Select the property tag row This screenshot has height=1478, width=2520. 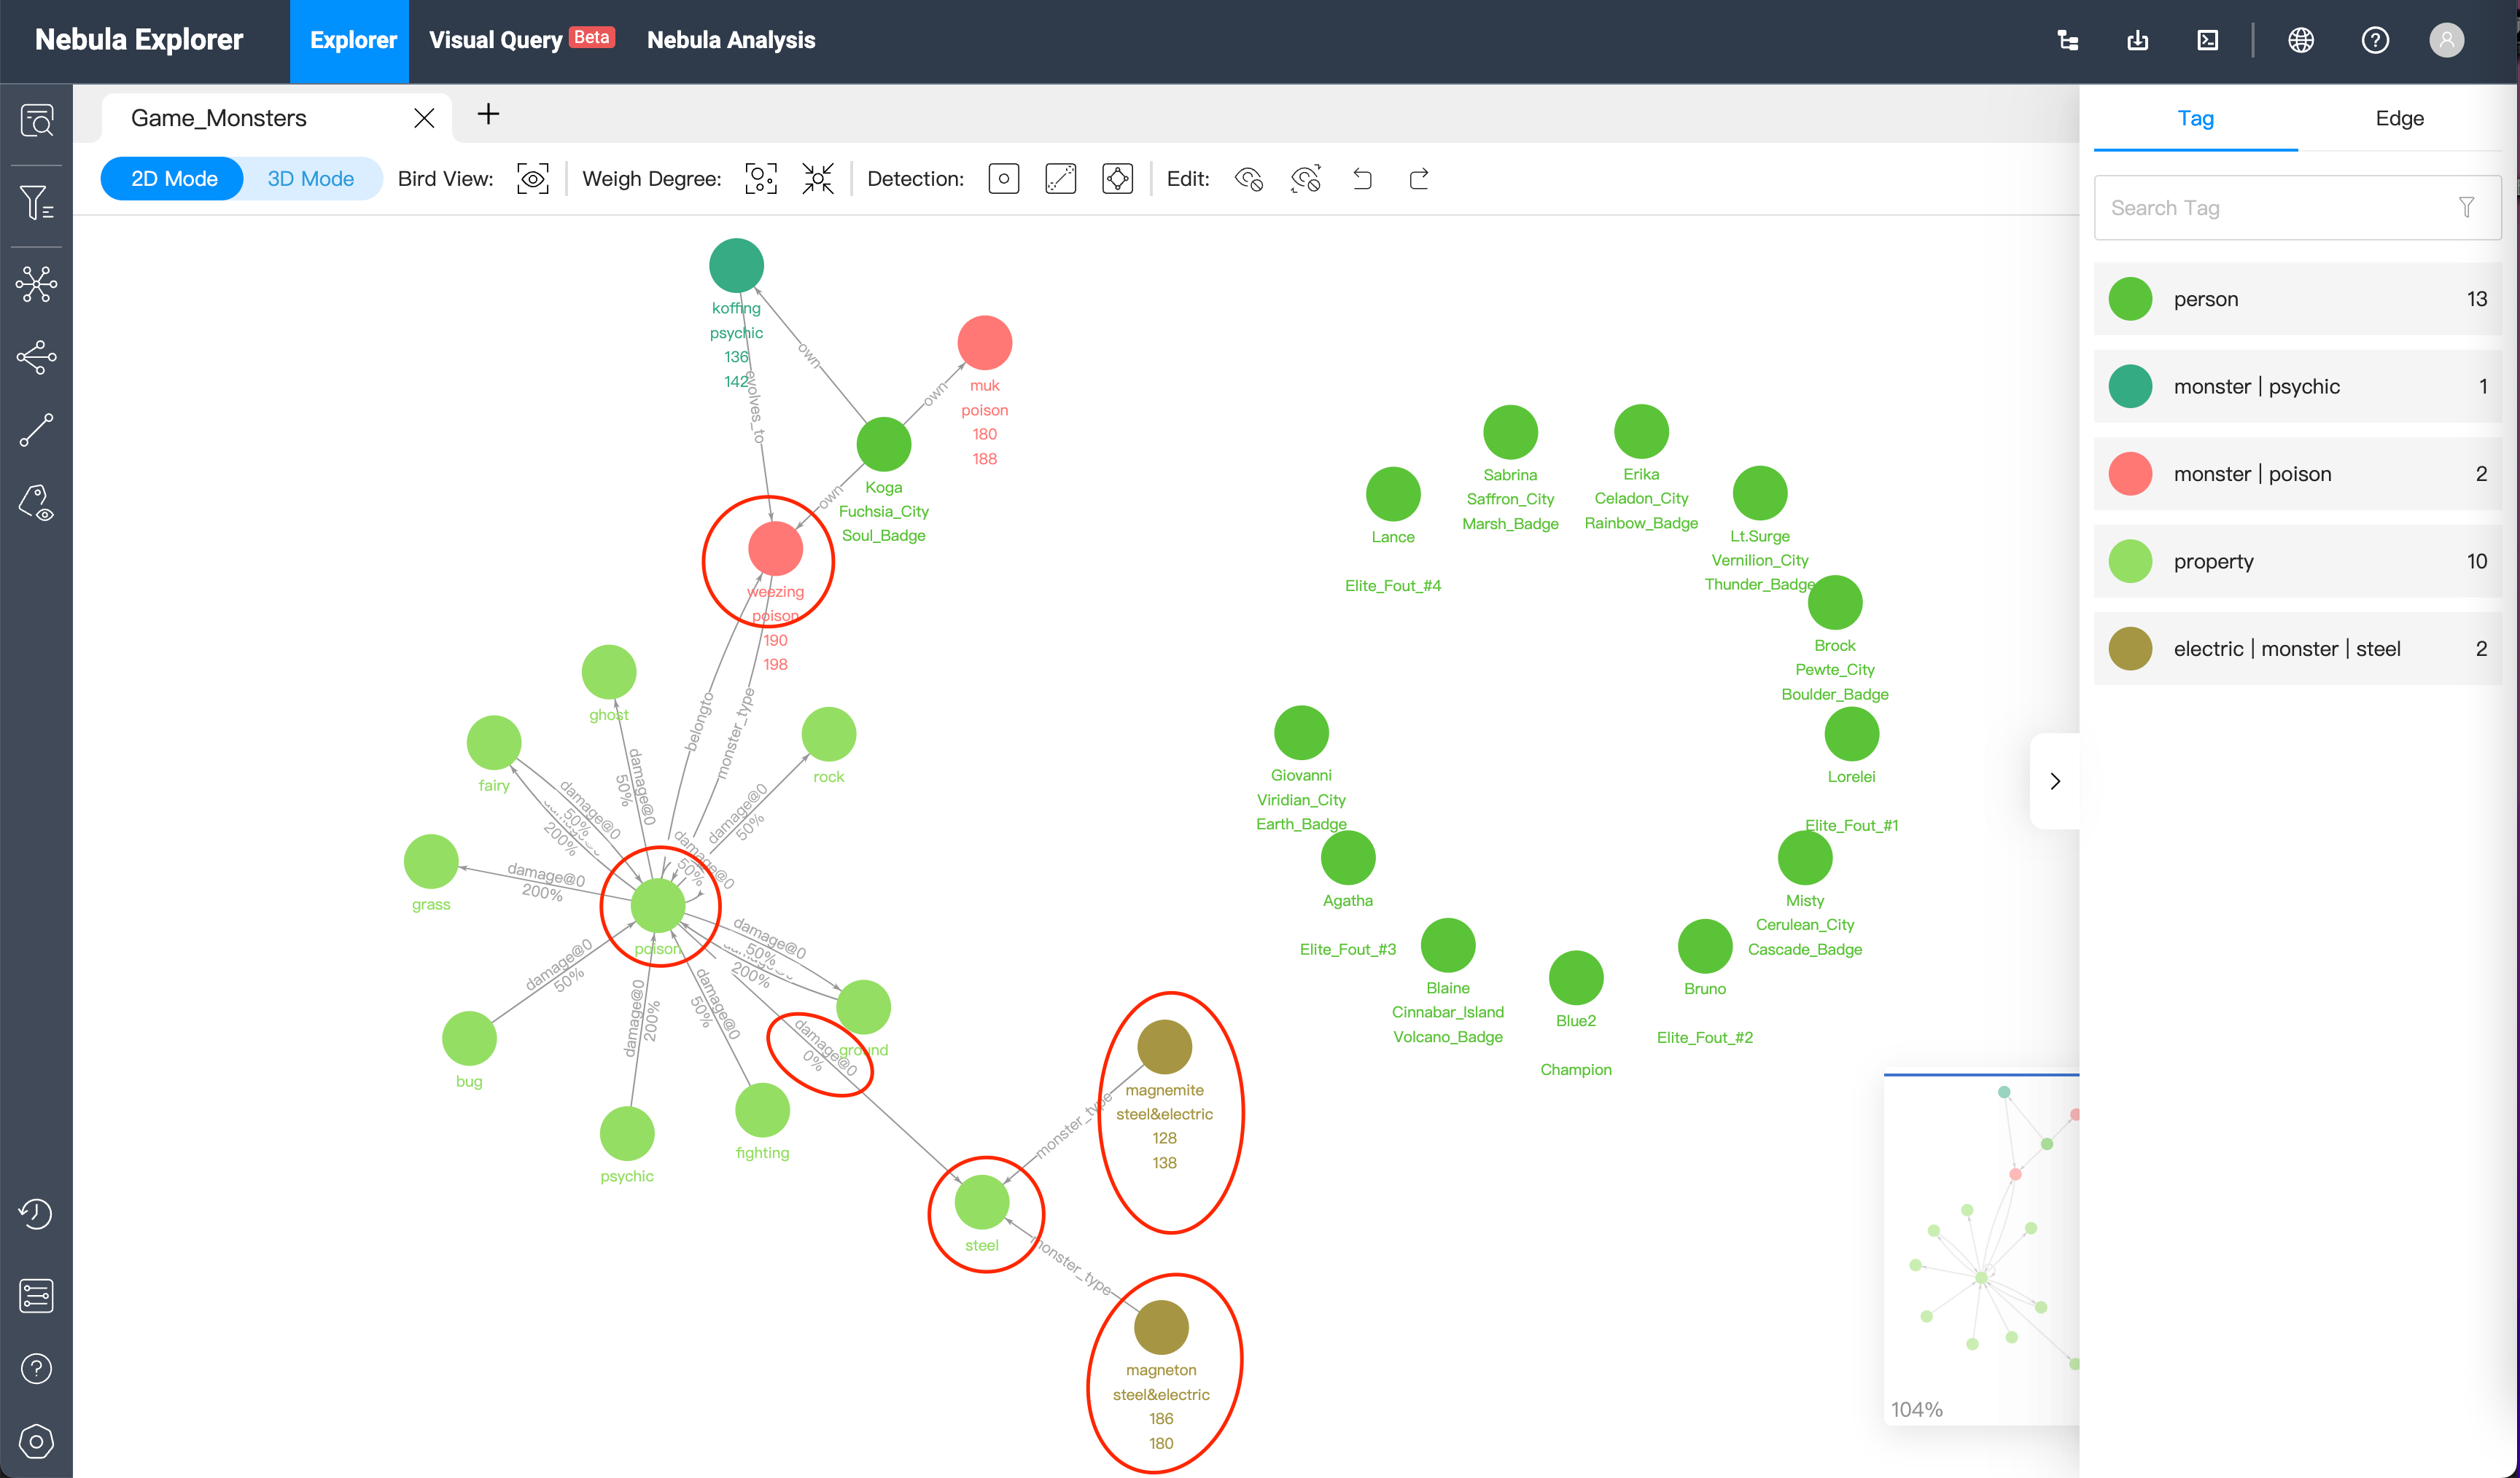coord(2297,562)
